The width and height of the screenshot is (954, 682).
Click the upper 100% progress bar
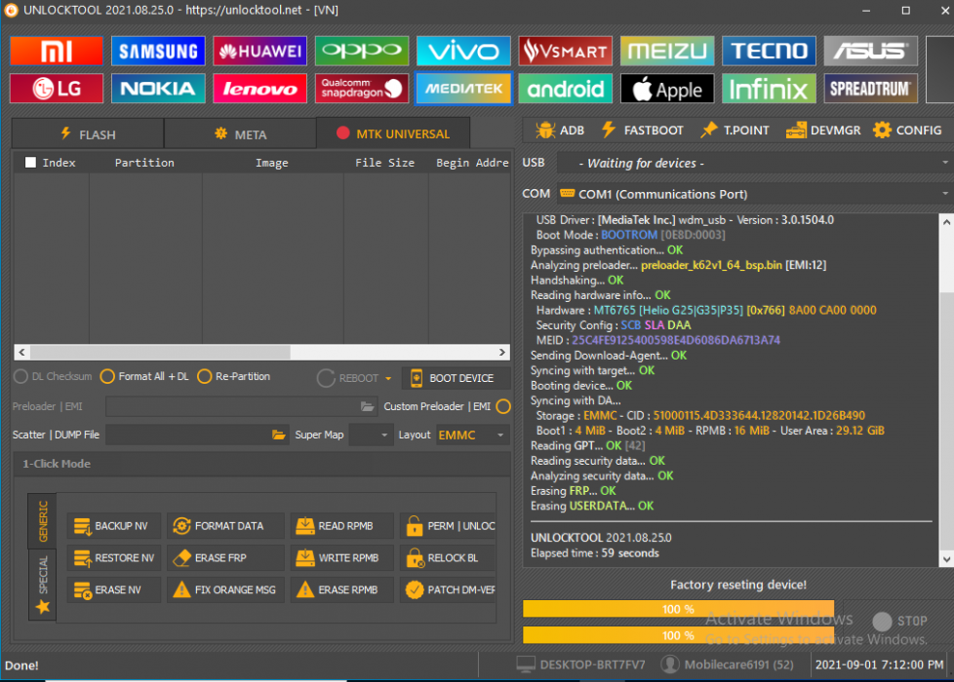(678, 609)
